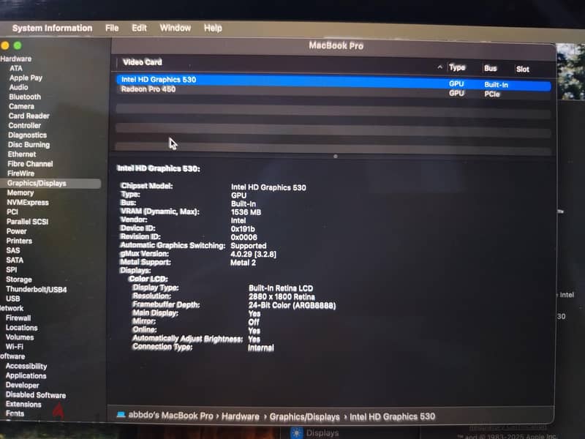Select Fibre Channel in the sidebar
This screenshot has width=585, height=439.
pyautogui.click(x=30, y=164)
